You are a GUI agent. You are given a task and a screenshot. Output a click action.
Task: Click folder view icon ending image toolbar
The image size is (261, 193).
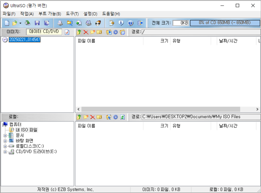coord(122,32)
